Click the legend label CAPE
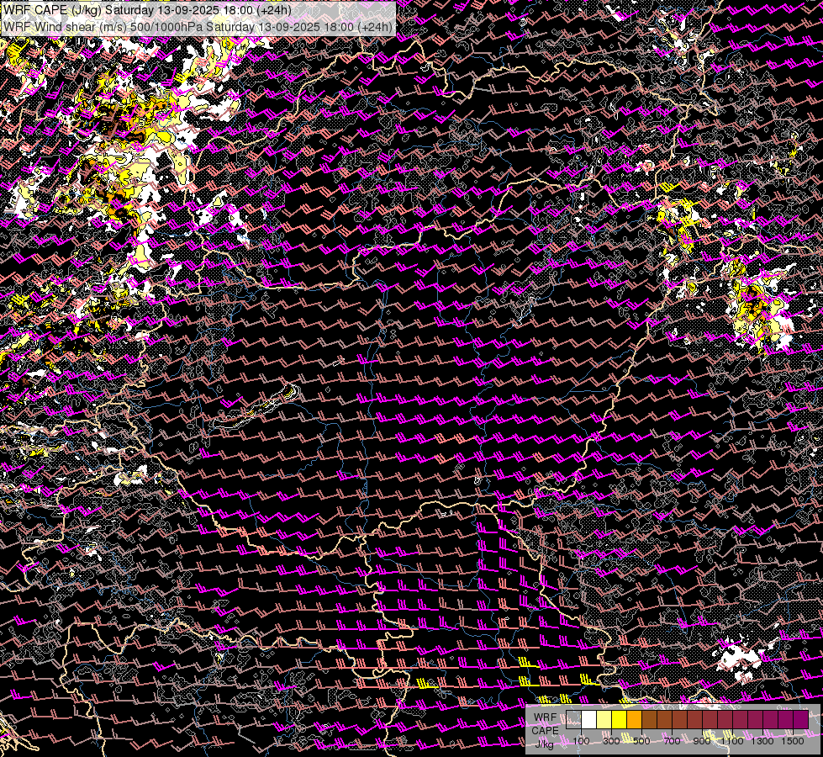Screen dimensions: 823x757 tap(545, 731)
